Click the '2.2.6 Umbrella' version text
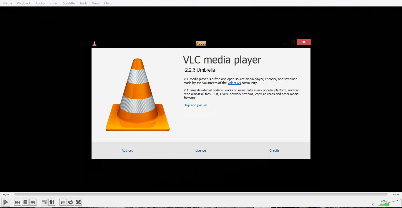 pyautogui.click(x=200, y=70)
